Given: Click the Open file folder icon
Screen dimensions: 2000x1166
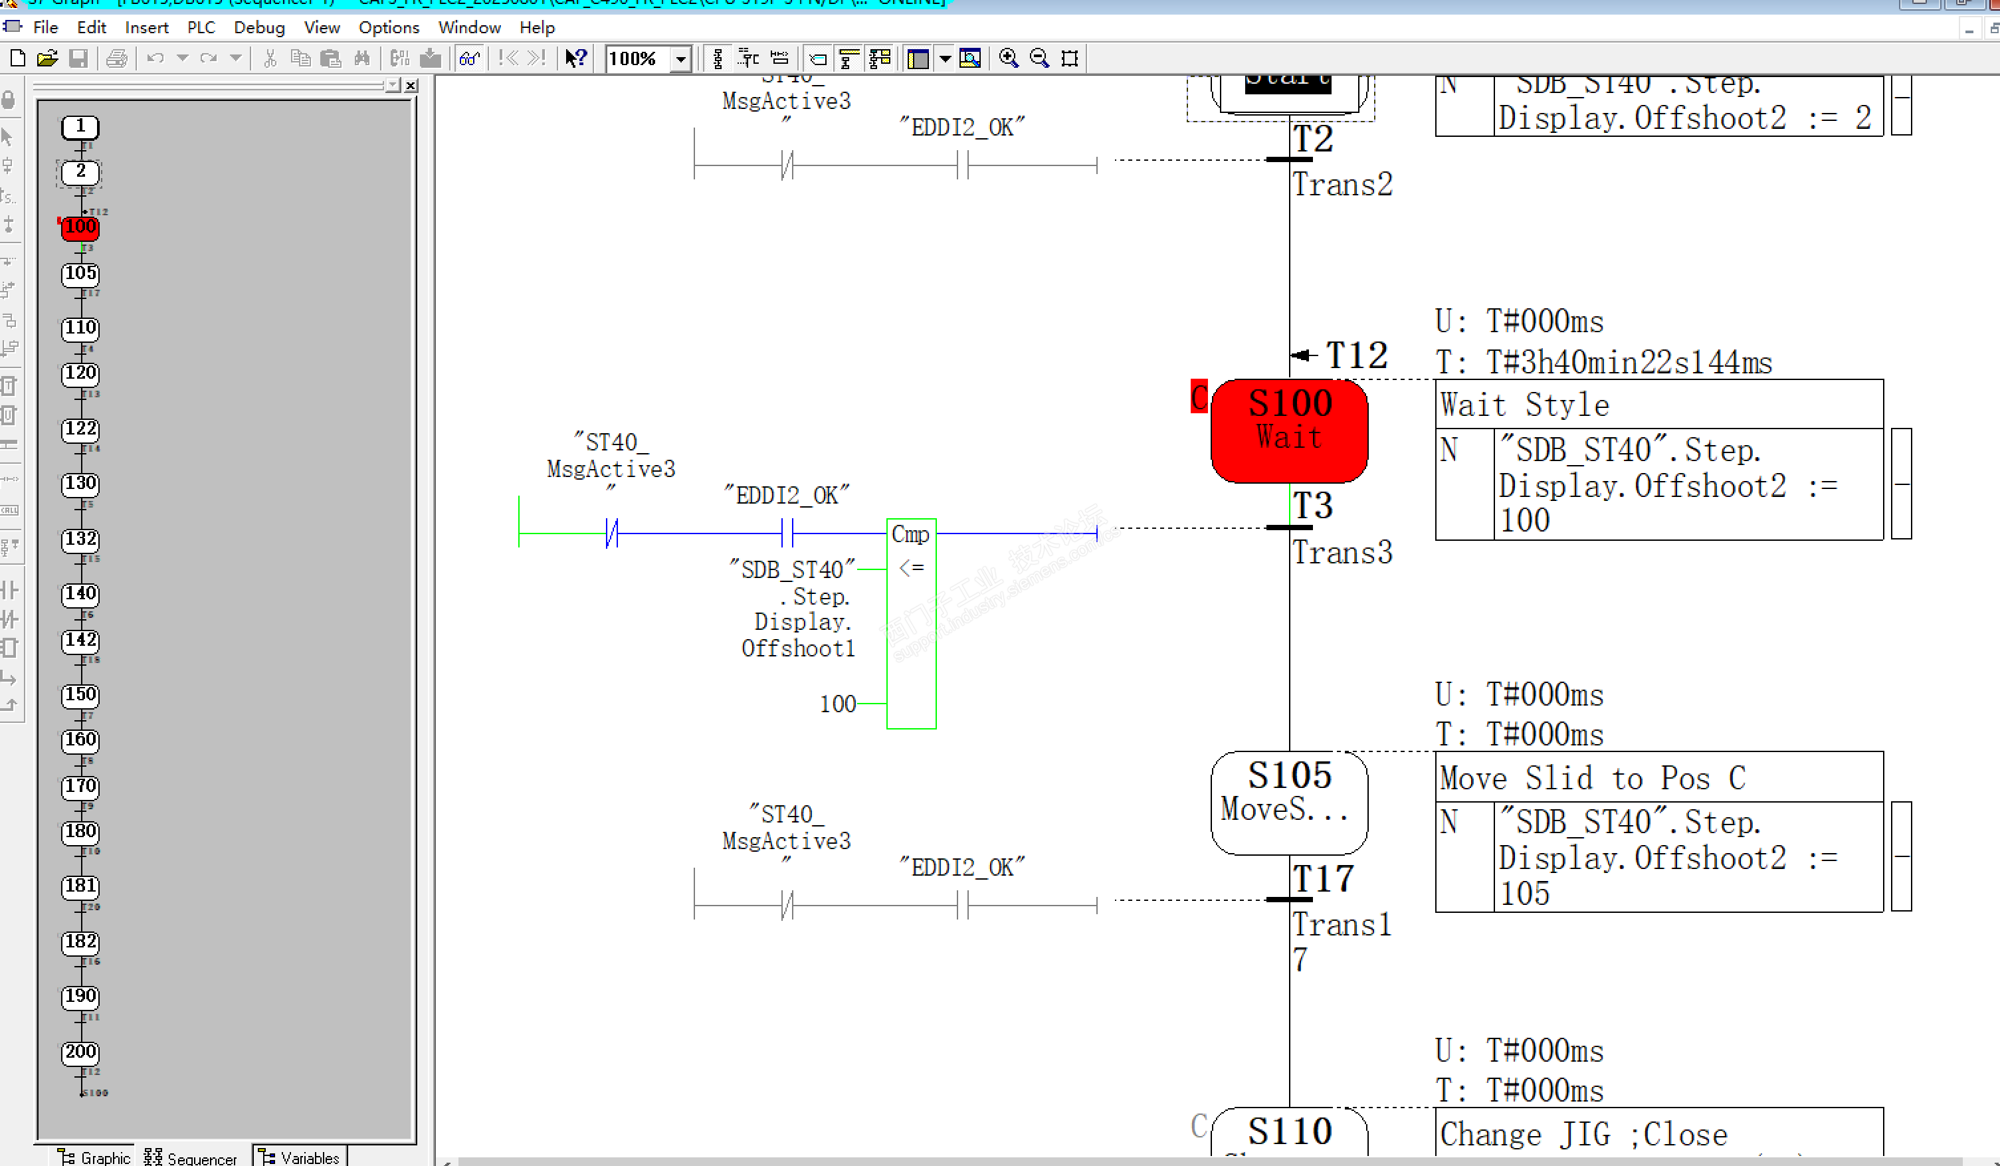Looking at the screenshot, I should (x=47, y=58).
